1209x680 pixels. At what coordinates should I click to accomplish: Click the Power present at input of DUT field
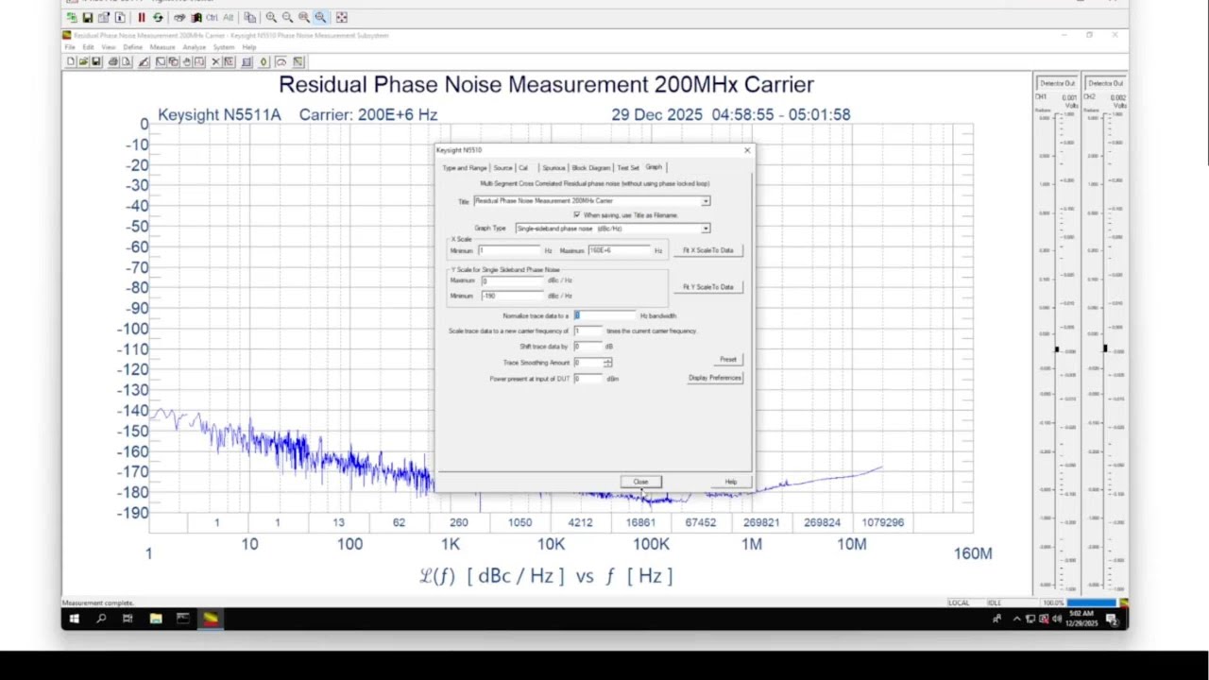(x=587, y=379)
